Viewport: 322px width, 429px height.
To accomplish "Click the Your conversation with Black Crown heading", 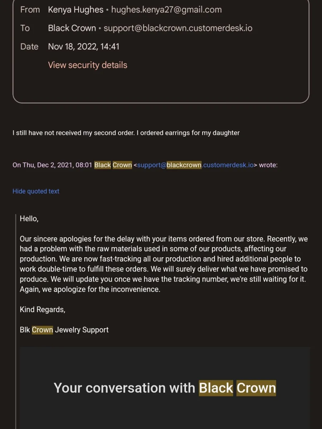I will [x=165, y=388].
